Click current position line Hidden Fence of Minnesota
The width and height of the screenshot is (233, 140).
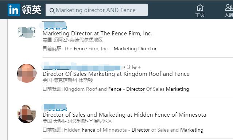tap(123, 130)
